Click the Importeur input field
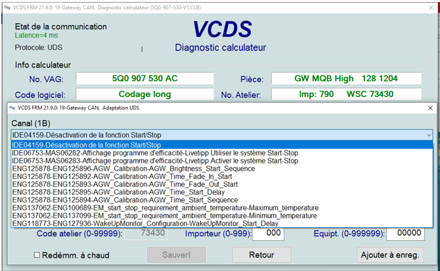Viewport: 440px width, 271px height. point(268,233)
